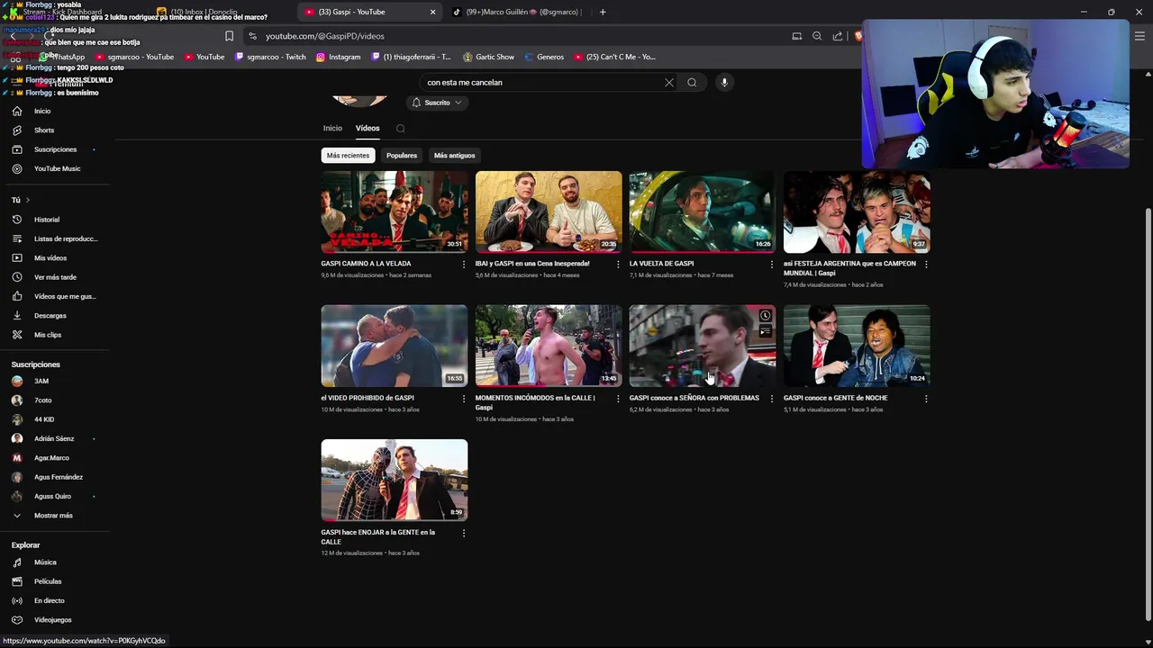This screenshot has height=648, width=1153.
Task: Open Instagram bookmark
Action: click(x=338, y=57)
